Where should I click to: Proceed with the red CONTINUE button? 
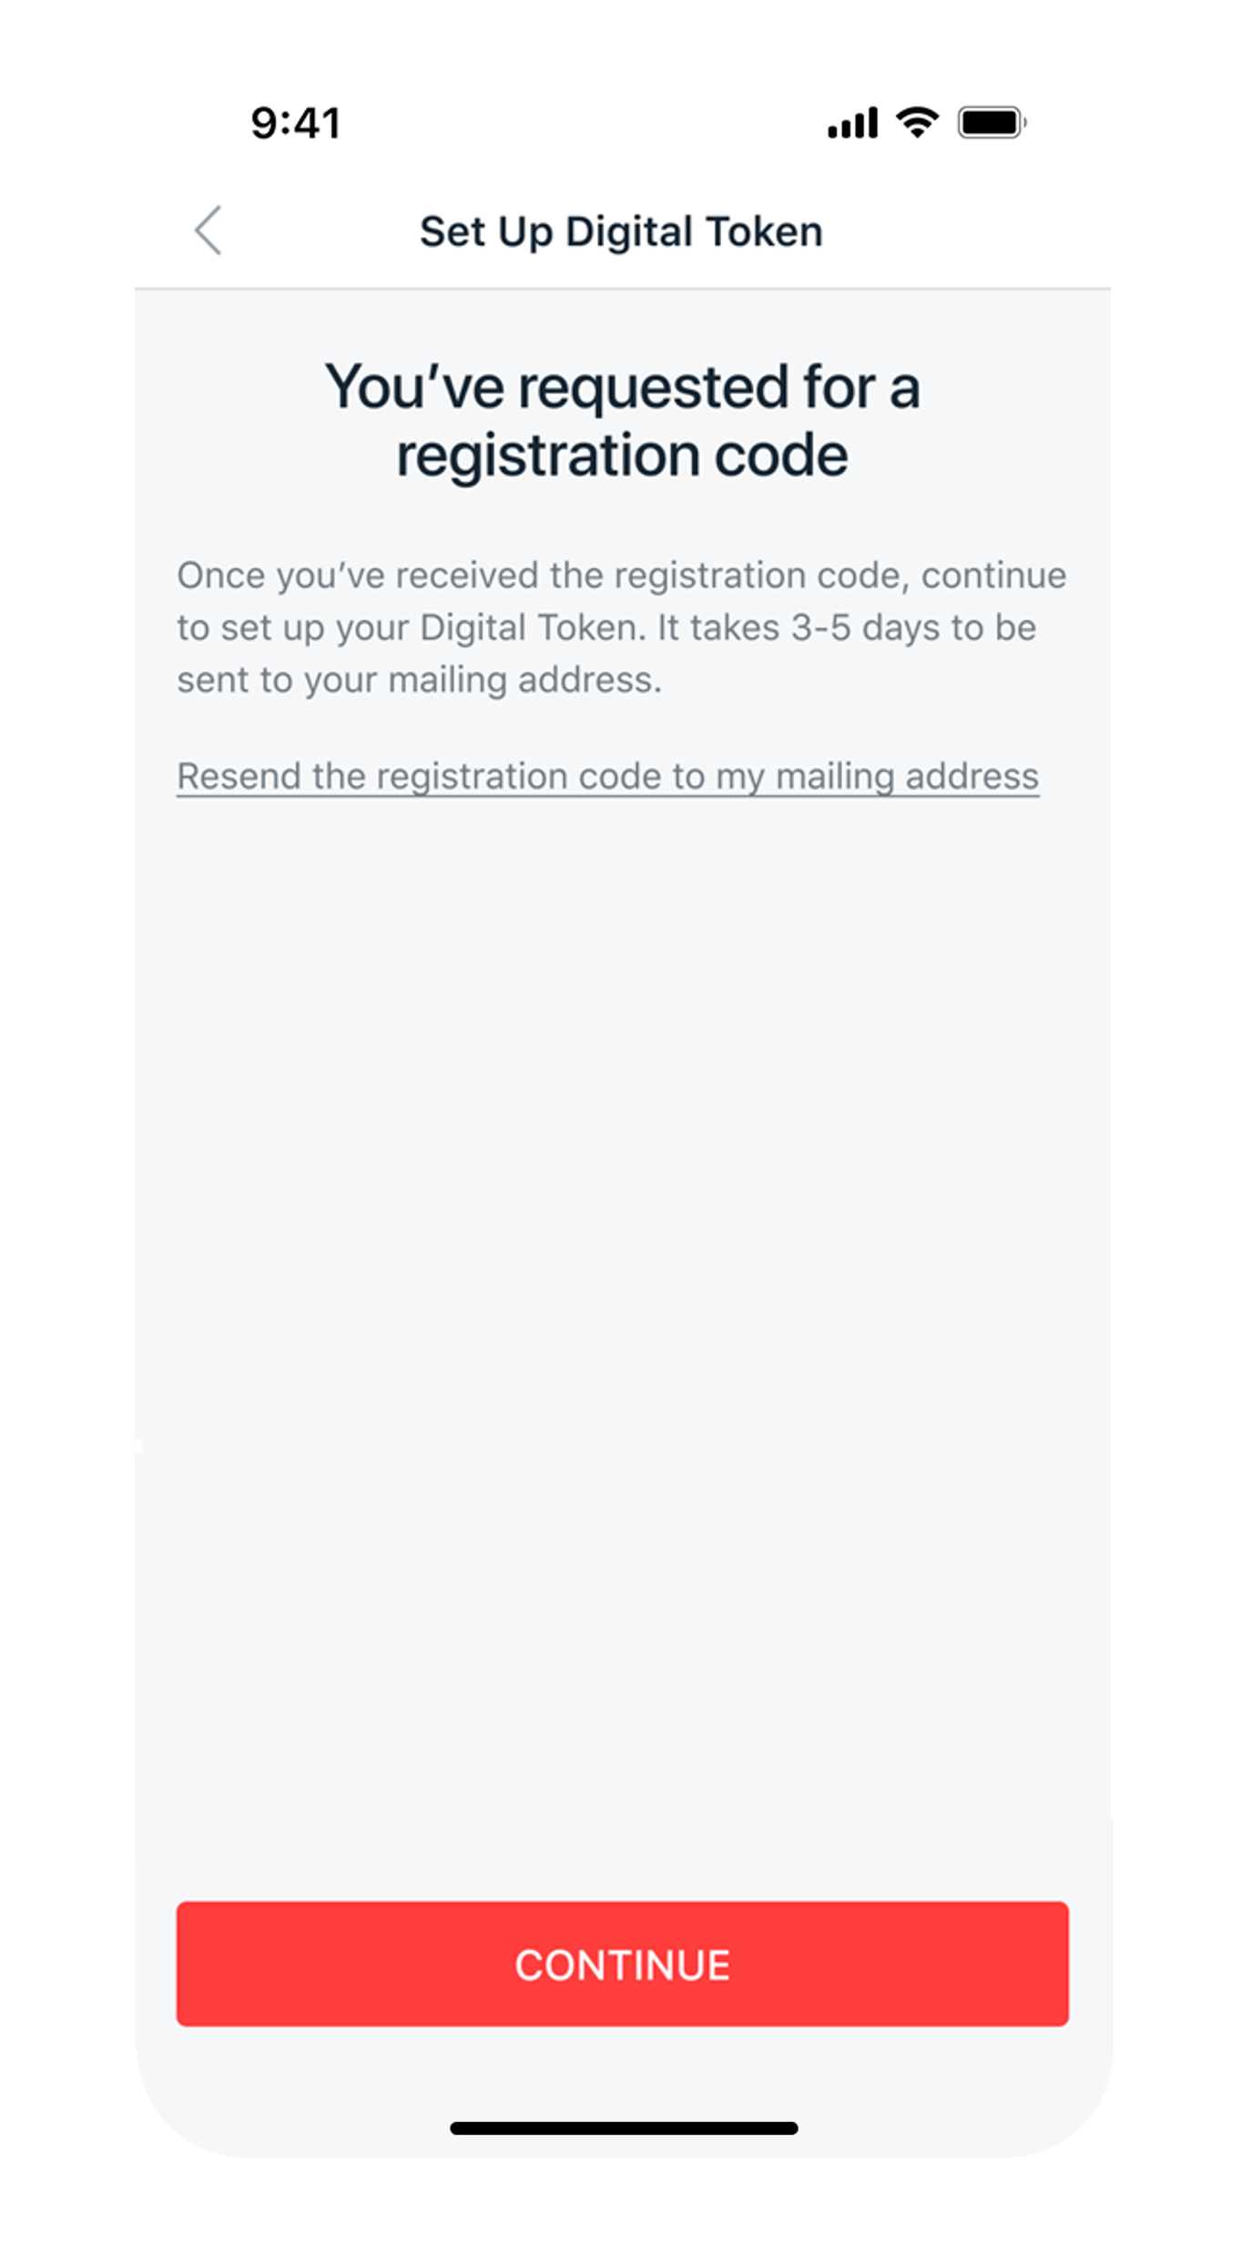[x=622, y=1964]
